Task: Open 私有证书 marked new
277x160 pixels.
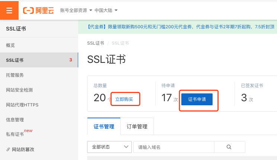Action: click(15, 135)
